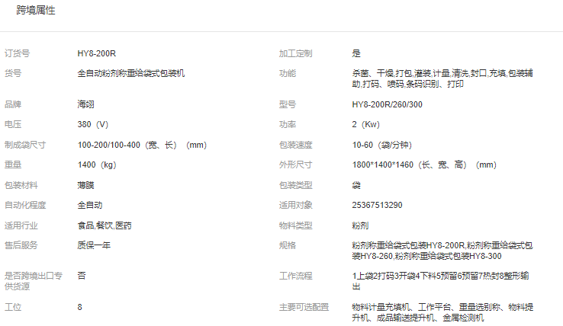Image resolution: width=563 pixels, height=326 pixels.
Task: Select the automation level value 全自动
Action: 90,205
